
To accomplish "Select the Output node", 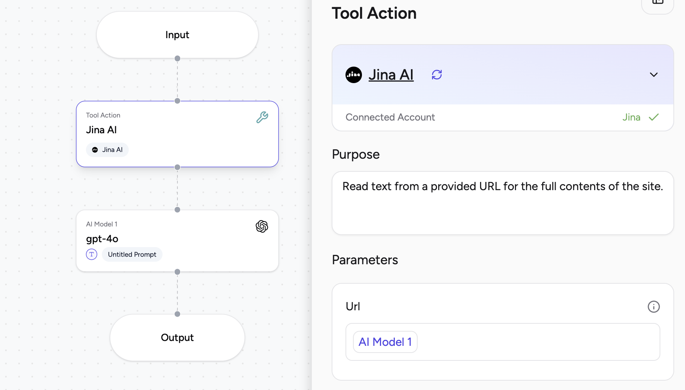I will tap(177, 338).
